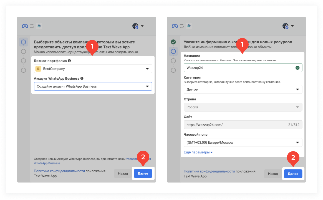The width and height of the screenshot is (323, 200).
Task: Click green validation checkmark in the Название field
Action: [x=297, y=68]
